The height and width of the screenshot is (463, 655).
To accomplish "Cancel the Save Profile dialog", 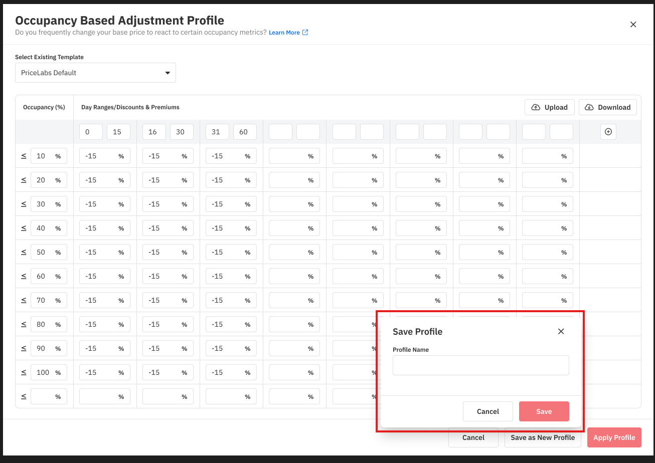I will [487, 411].
